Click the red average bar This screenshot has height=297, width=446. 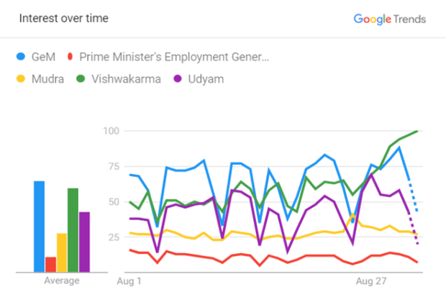pyautogui.click(x=50, y=265)
